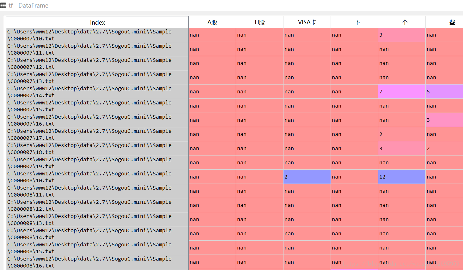Click nan in 一个 column, row C000008\11.txt

coord(402,191)
